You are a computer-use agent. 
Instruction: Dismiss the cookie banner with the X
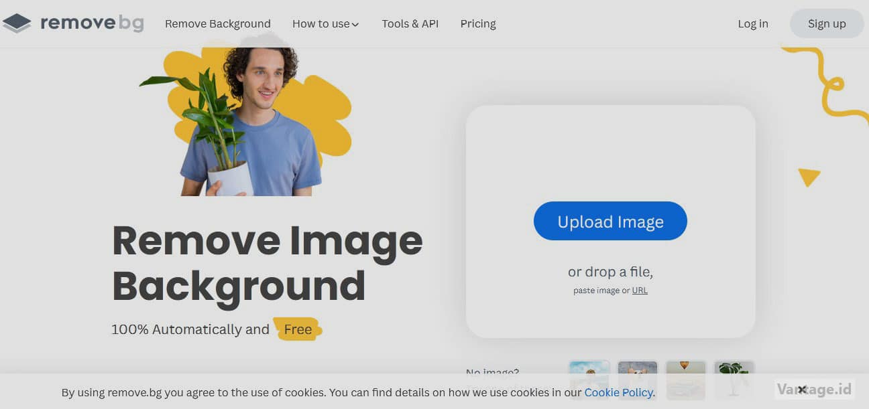coord(801,390)
